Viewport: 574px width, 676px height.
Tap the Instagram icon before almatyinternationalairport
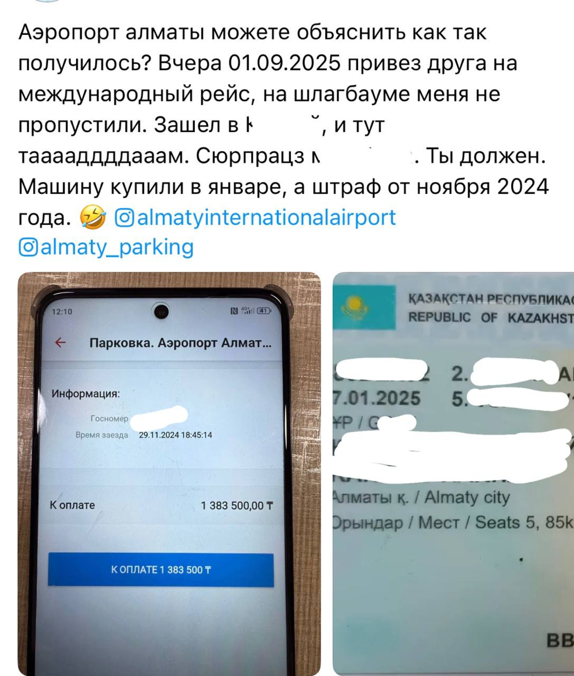[124, 218]
